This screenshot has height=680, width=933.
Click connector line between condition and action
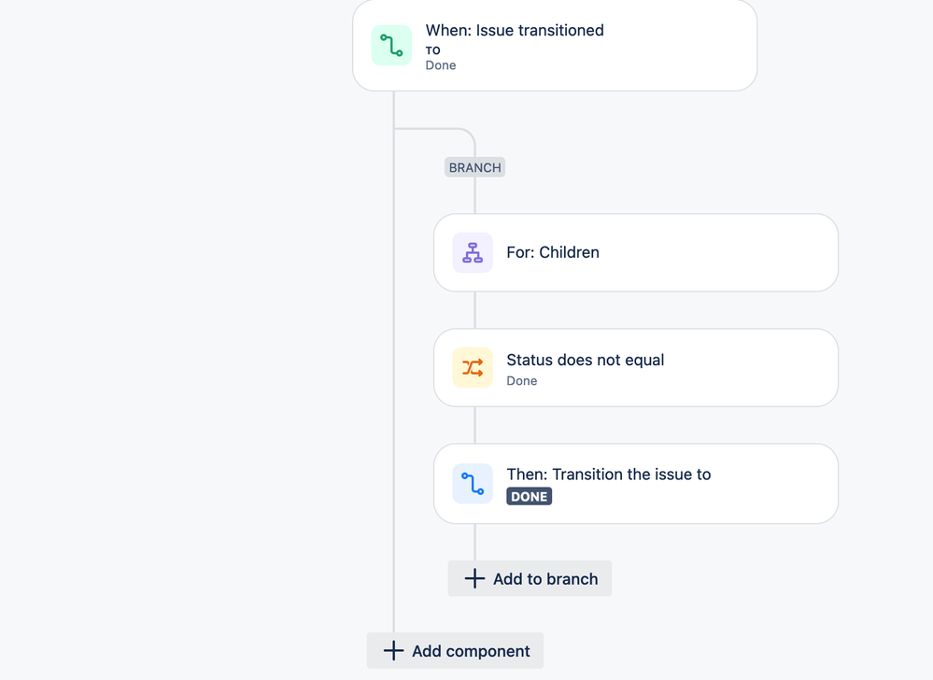(x=474, y=425)
